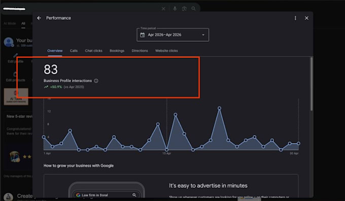345x201 pixels.
Task: Click the magnifier icon in the phone mockup
Action: click(134, 195)
